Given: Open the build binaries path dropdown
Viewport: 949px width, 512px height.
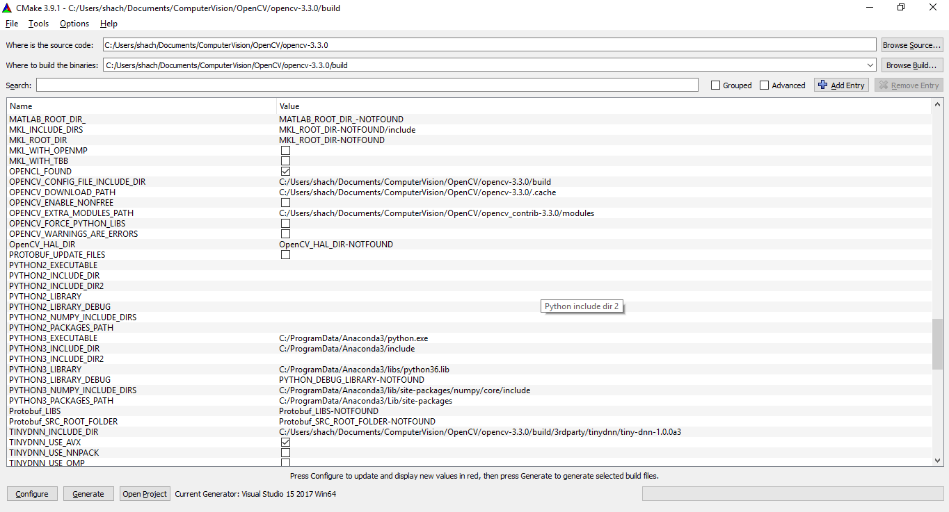Looking at the screenshot, I should coord(870,65).
